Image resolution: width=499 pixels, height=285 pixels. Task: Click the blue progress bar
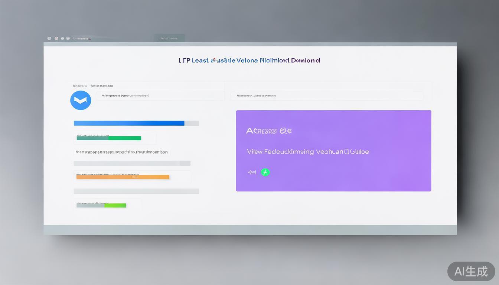[129, 123]
